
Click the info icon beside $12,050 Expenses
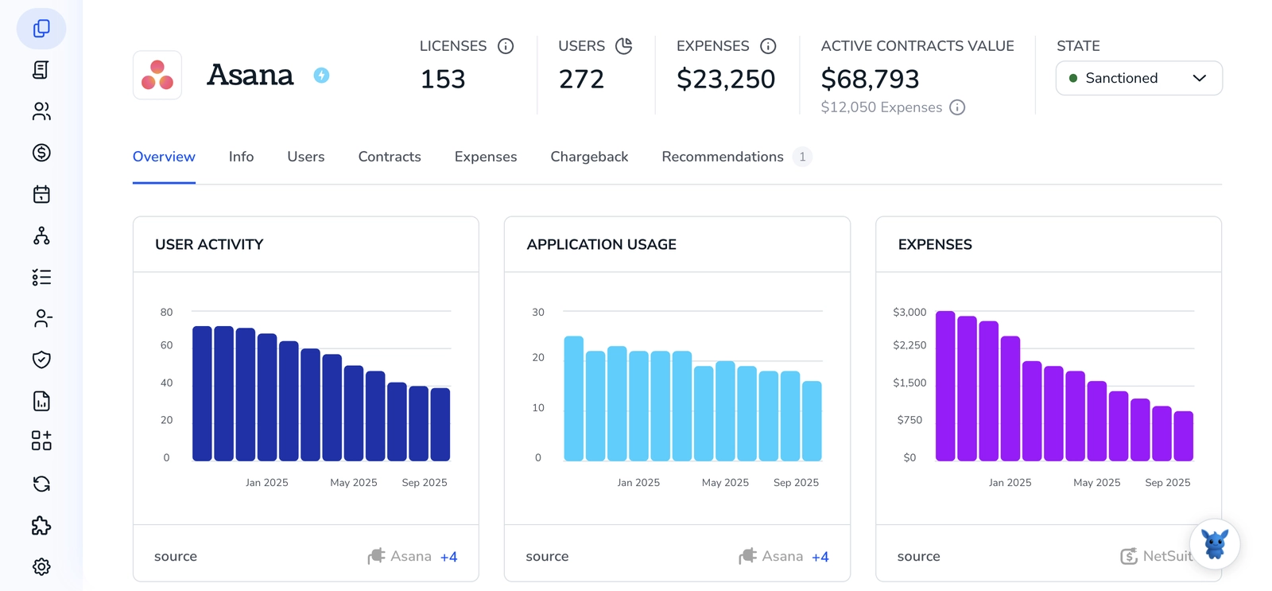click(x=957, y=107)
